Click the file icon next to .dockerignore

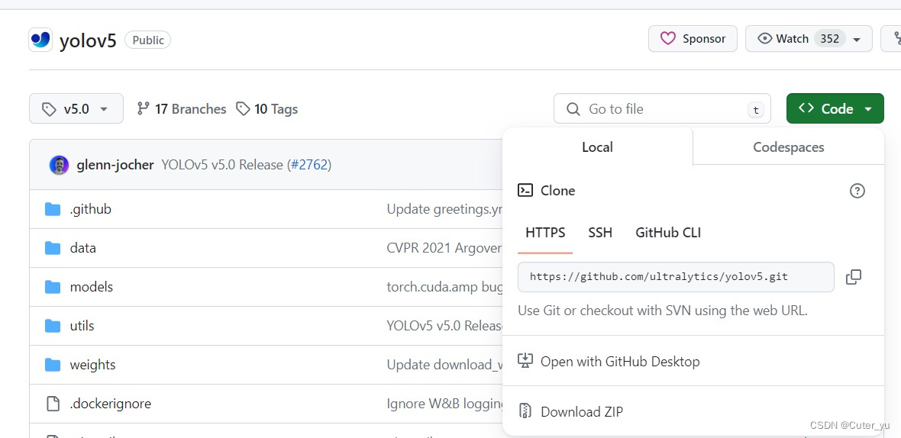coord(53,404)
